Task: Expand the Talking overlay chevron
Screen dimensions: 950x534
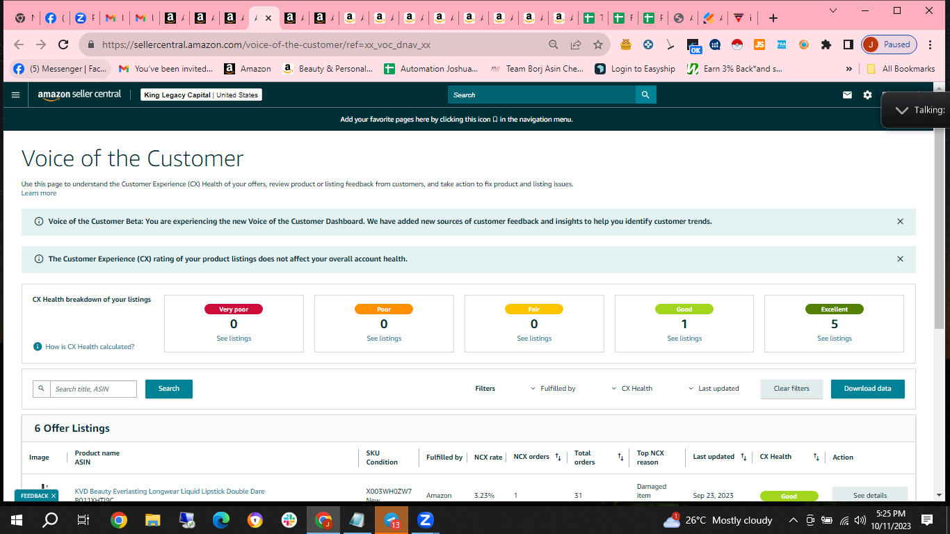Action: [902, 111]
